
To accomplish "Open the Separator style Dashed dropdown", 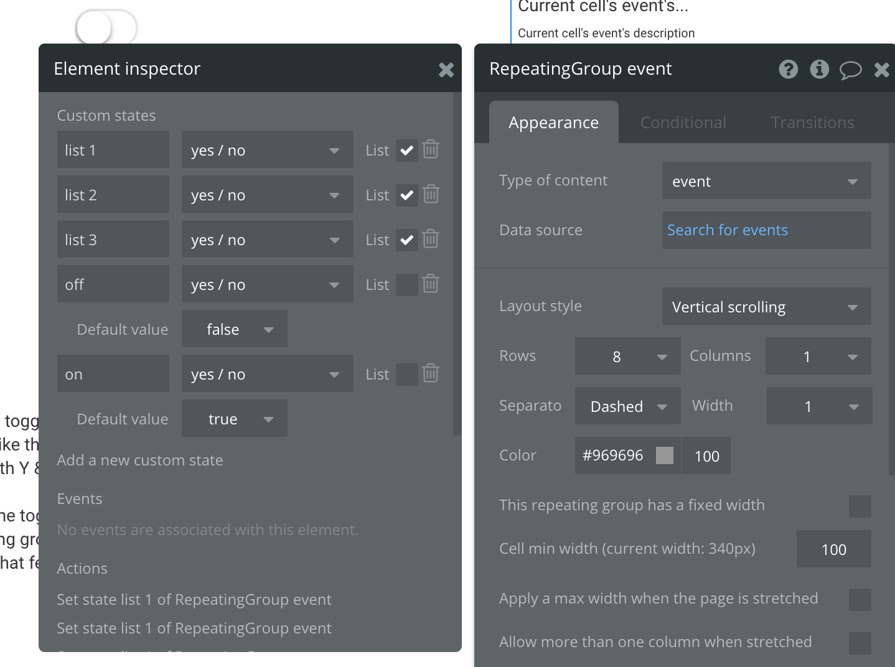I will (x=627, y=406).
